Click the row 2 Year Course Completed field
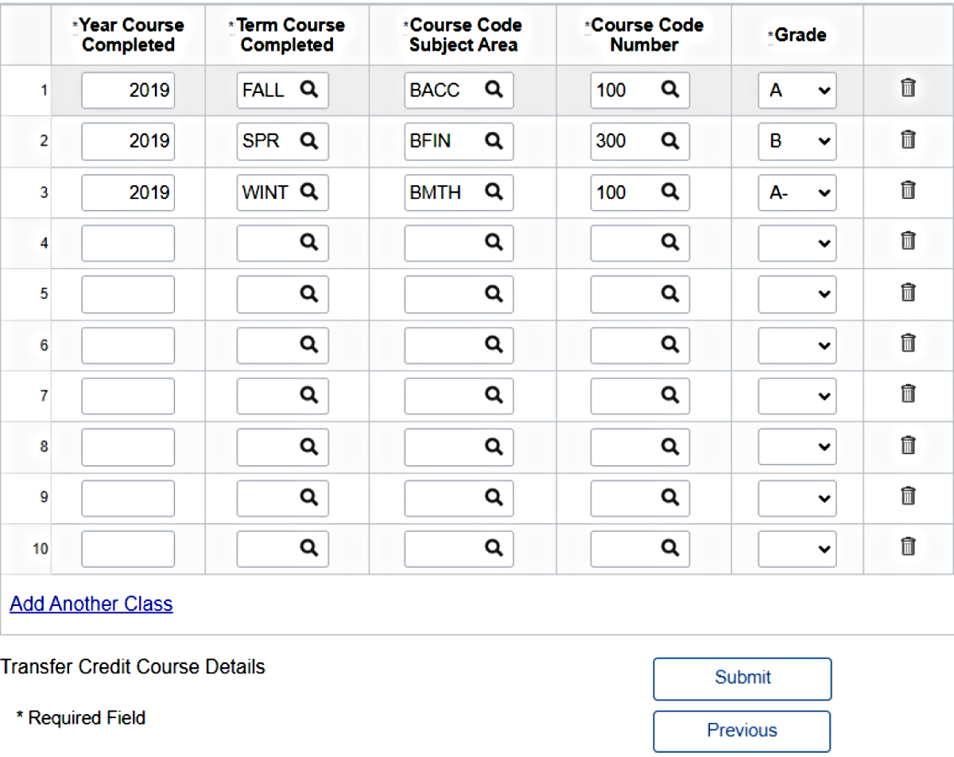Screen dimensions: 954x757 click(x=128, y=142)
